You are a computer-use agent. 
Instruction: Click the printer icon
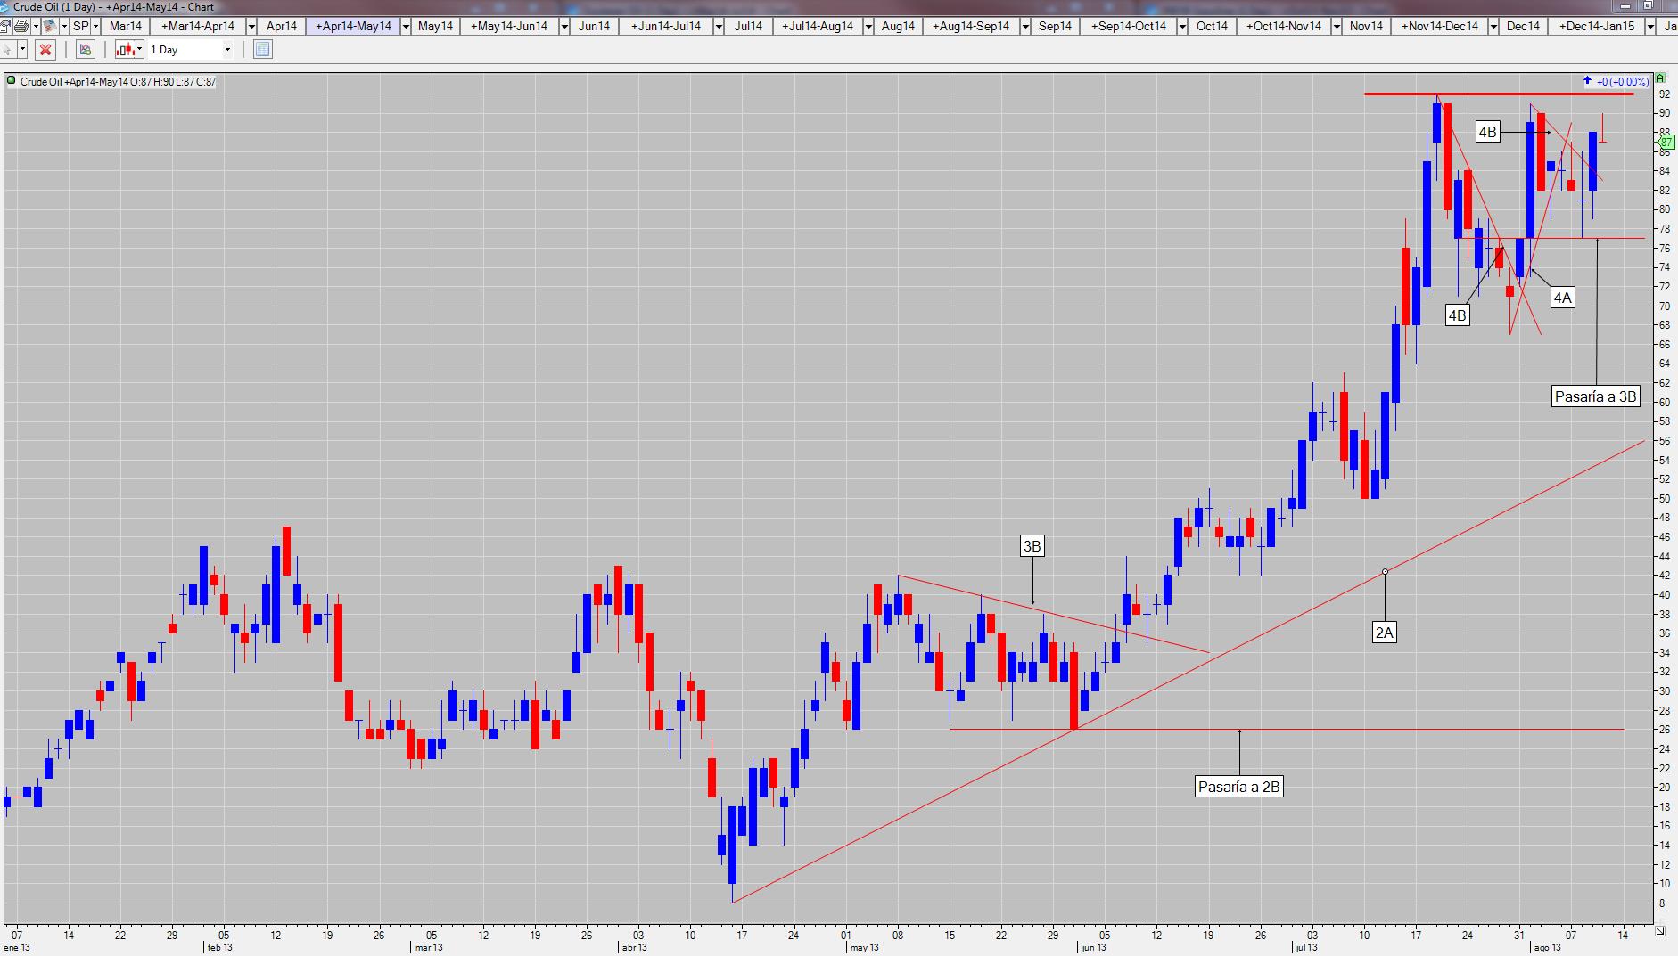click(x=21, y=26)
